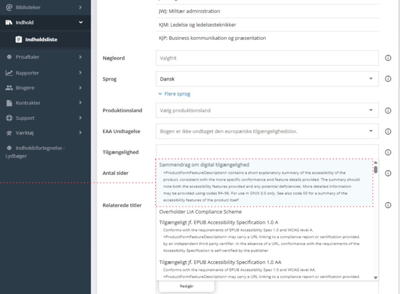Viewport: 400px width, 294px height.
Task: Open info icon next to Tilgængelighed
Action: point(387,152)
